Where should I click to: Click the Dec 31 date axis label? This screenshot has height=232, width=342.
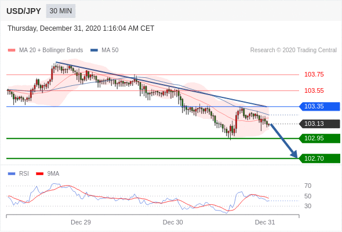(x=265, y=222)
